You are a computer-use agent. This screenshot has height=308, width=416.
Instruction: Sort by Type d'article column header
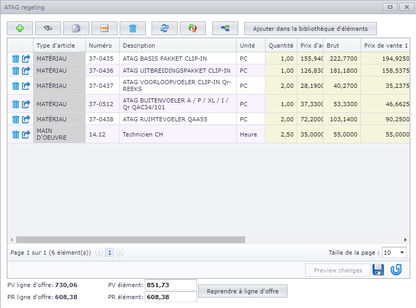(x=59, y=45)
